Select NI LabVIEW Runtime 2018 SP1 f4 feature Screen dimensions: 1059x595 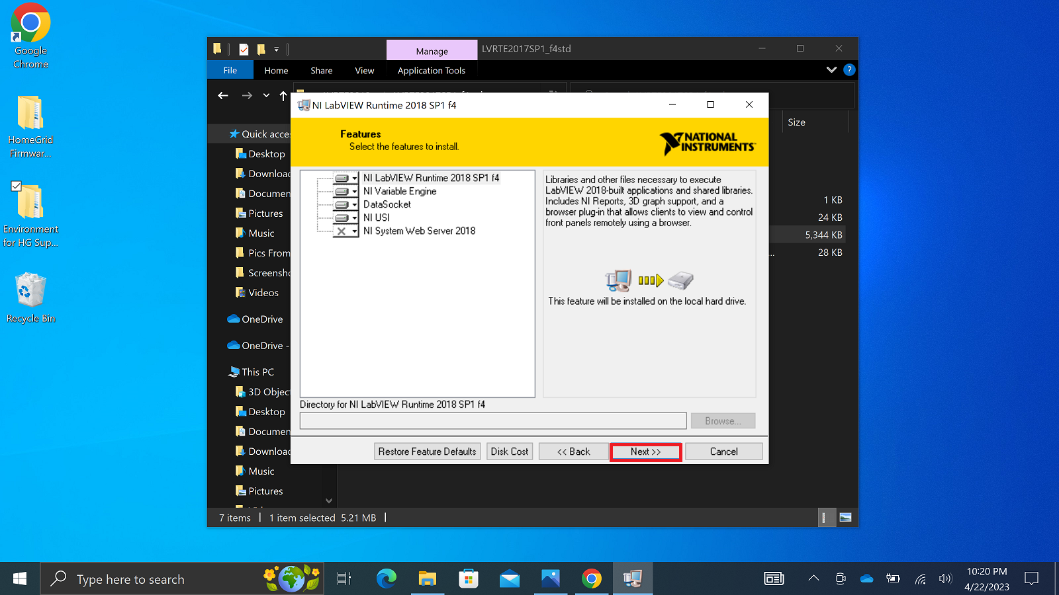pyautogui.click(x=431, y=178)
